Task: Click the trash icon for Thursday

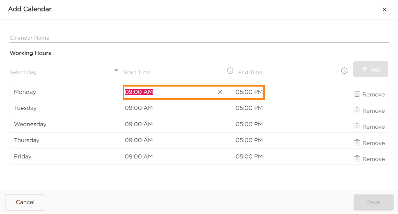Action: tap(357, 142)
